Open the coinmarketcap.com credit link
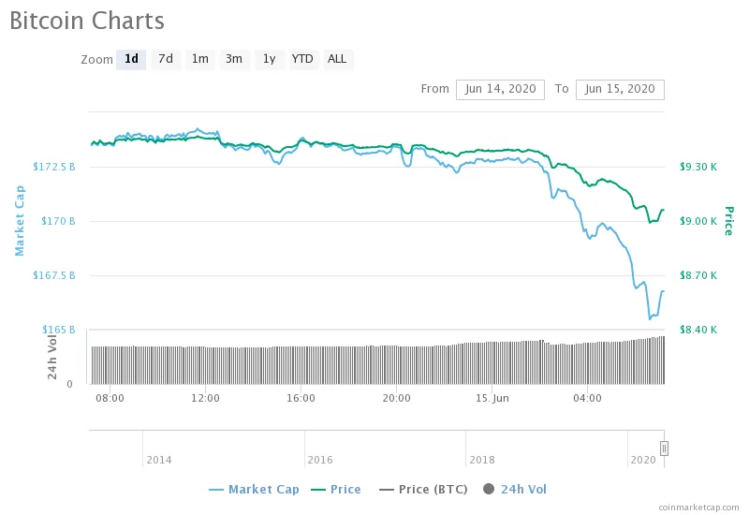This screenshot has height=515, width=749. click(698, 508)
